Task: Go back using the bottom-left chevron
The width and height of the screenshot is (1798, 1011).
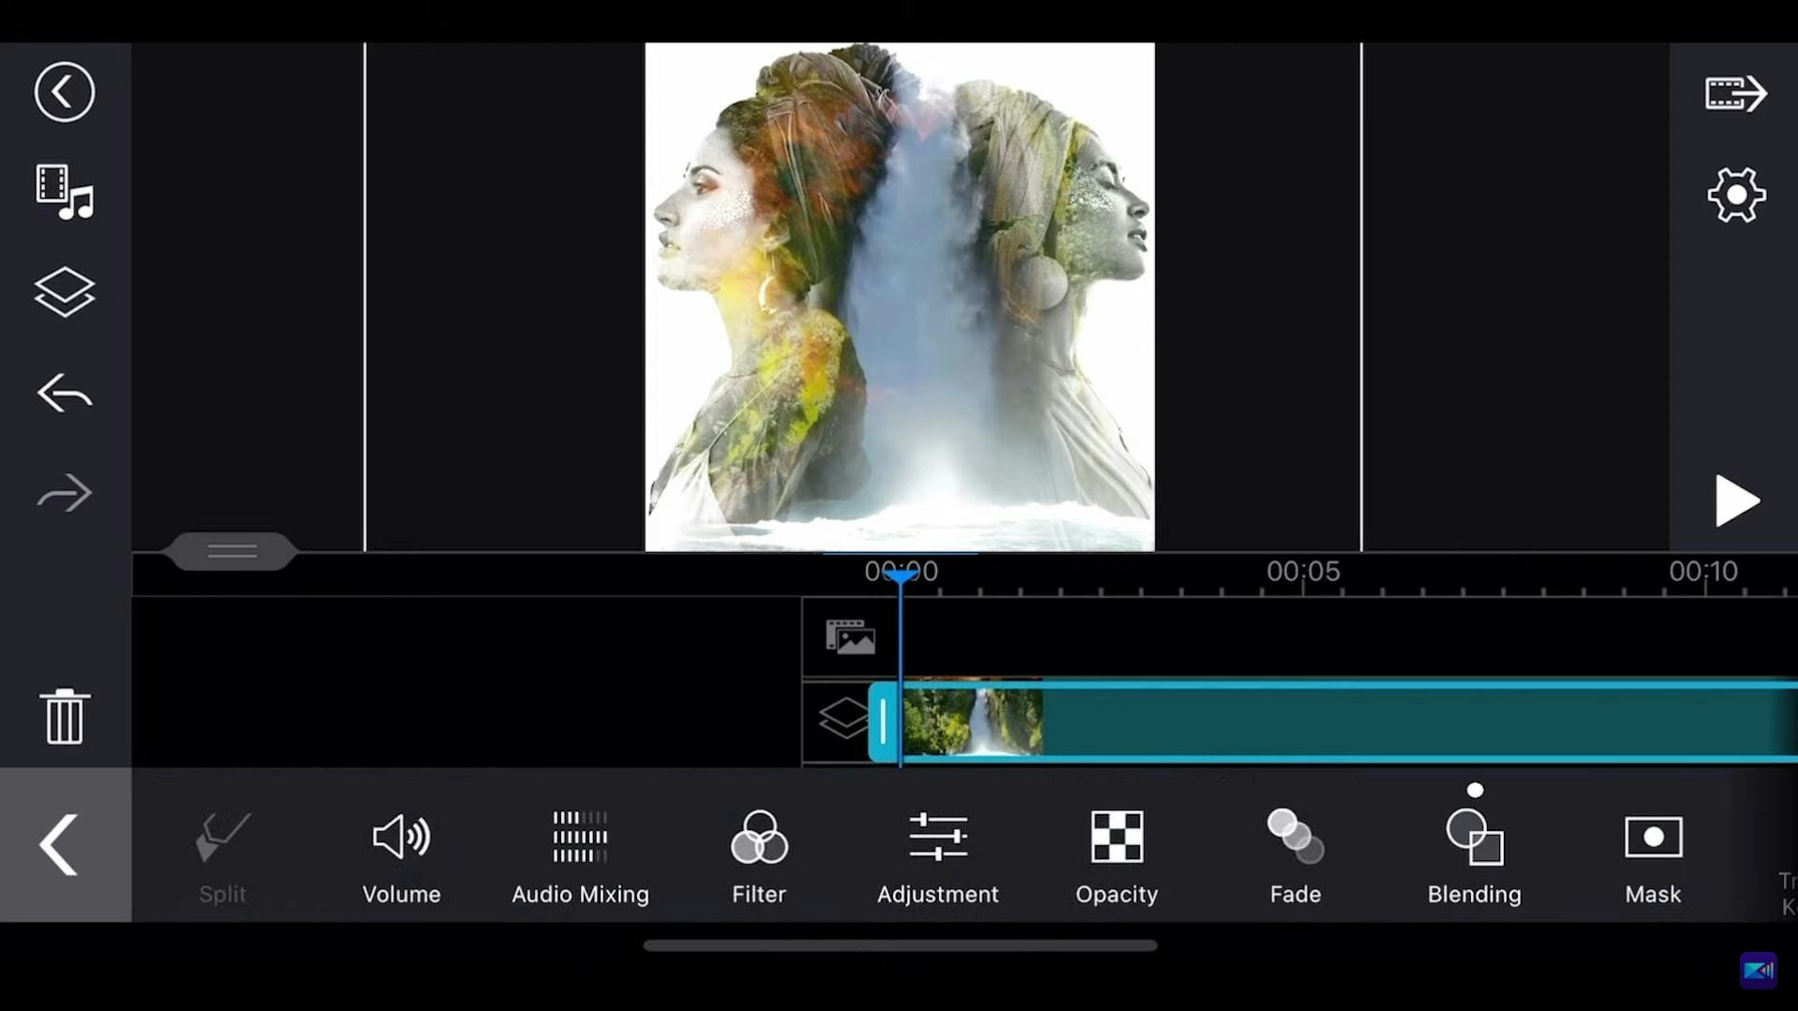Action: pyautogui.click(x=58, y=844)
